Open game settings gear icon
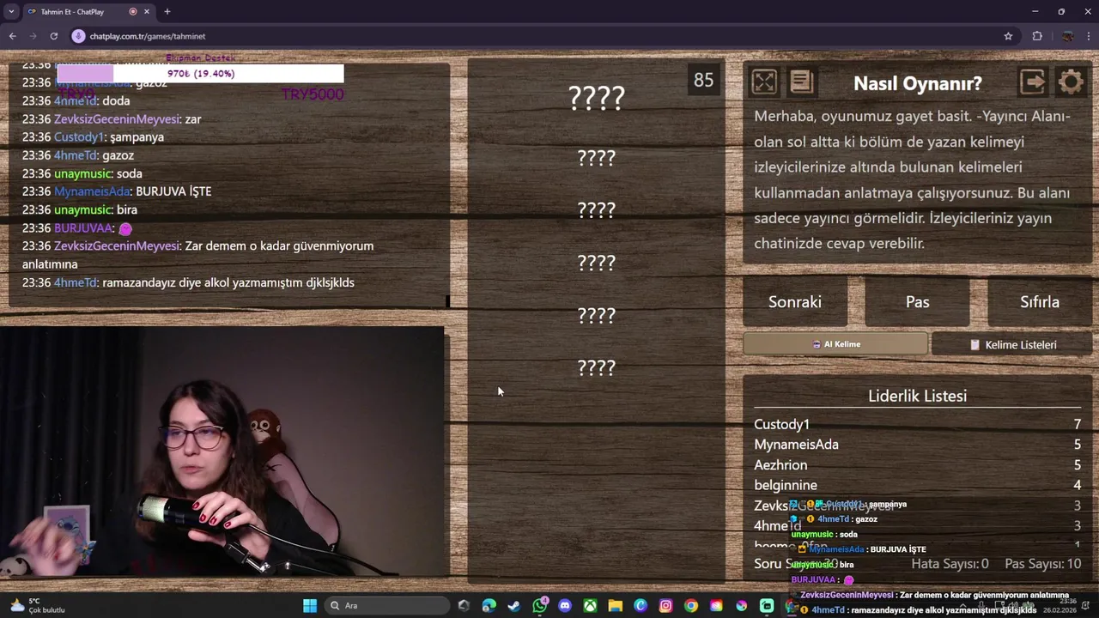This screenshot has height=618, width=1099. point(1071,82)
